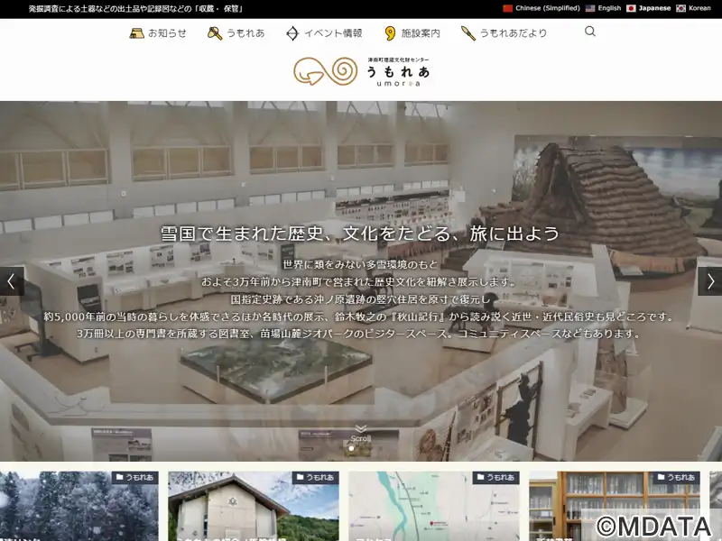This screenshot has height=541, width=722.
Task: Switch language to Korean
Action: click(699, 8)
